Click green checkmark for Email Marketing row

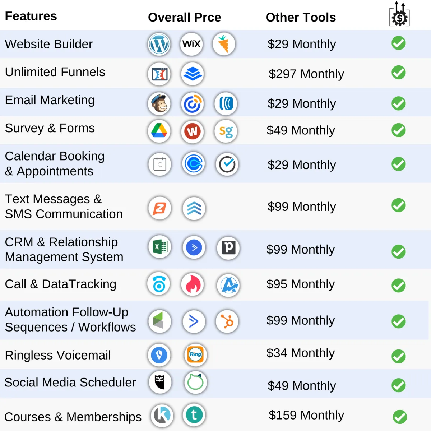click(399, 103)
